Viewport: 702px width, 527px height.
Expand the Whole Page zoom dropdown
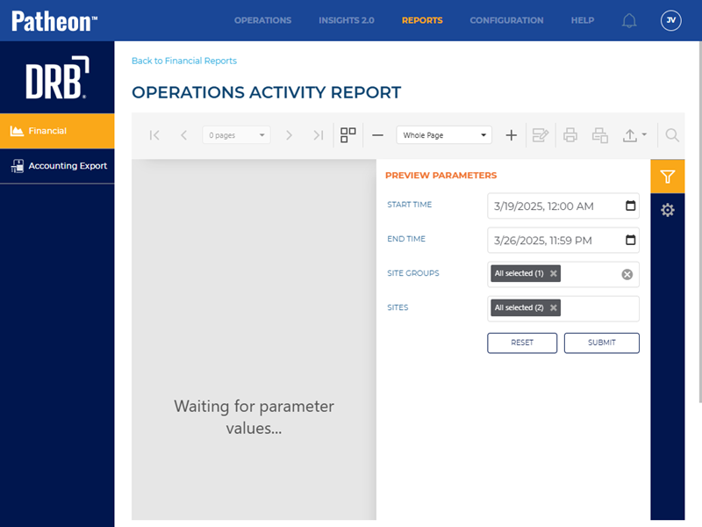[x=444, y=135]
